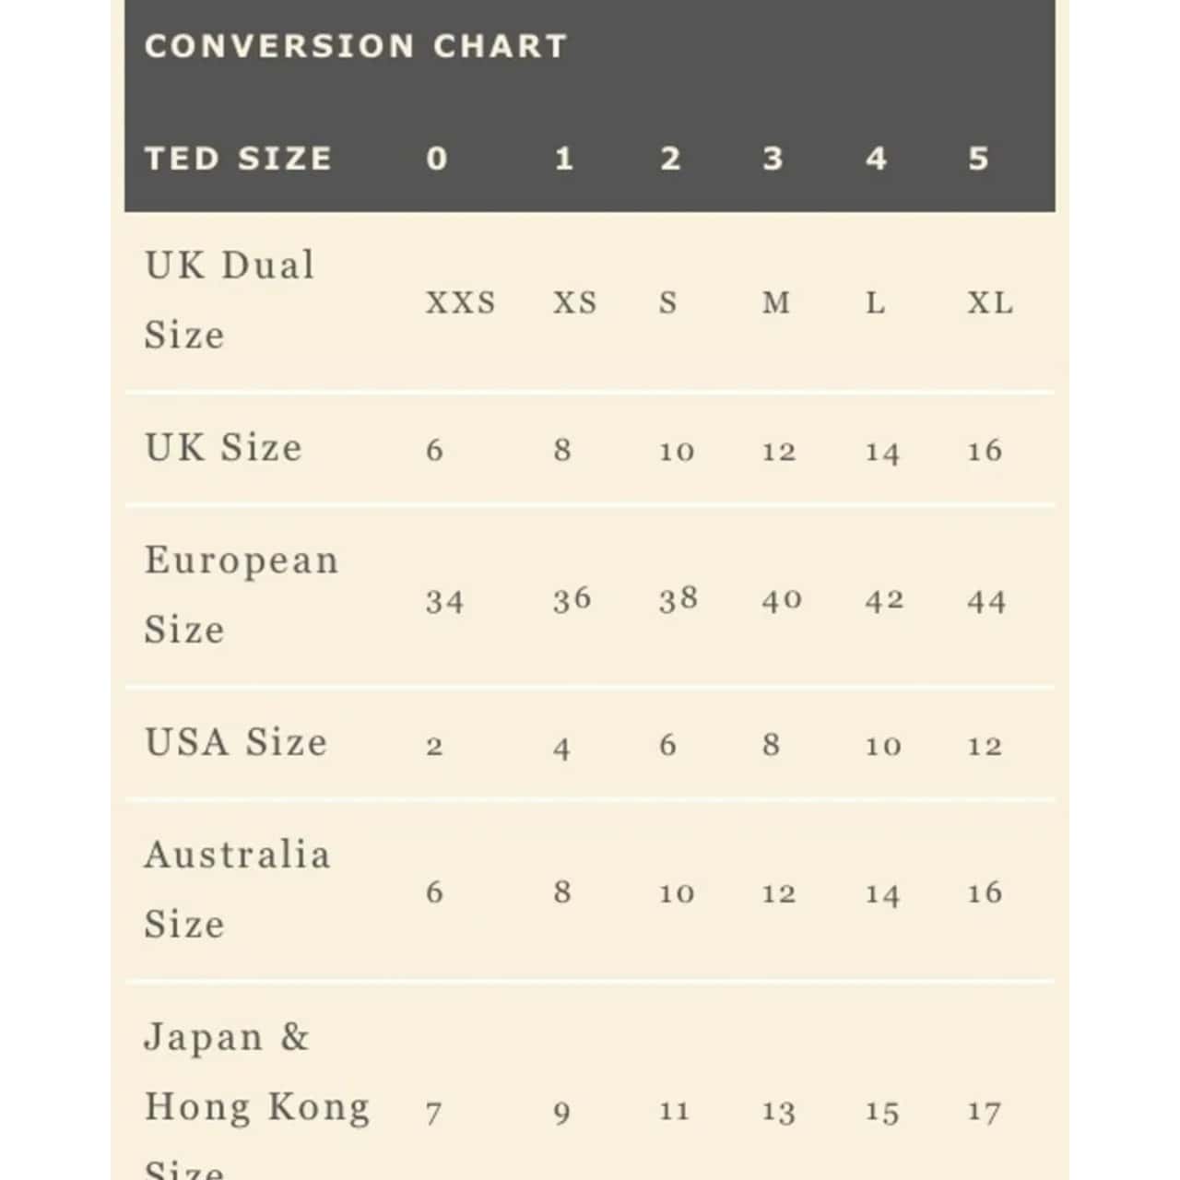Select value 2 in the USA Size row
1180x1180 pixels.
435,746
